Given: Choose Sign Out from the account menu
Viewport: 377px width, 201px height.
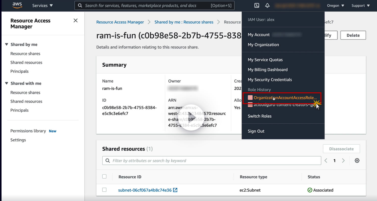Looking at the screenshot, I should coord(256,131).
